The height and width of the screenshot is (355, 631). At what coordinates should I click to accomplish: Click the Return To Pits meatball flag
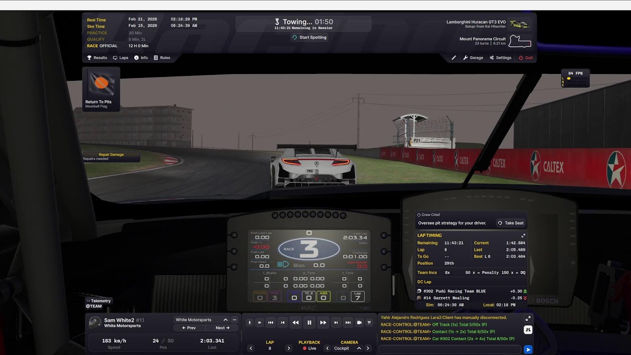[101, 89]
